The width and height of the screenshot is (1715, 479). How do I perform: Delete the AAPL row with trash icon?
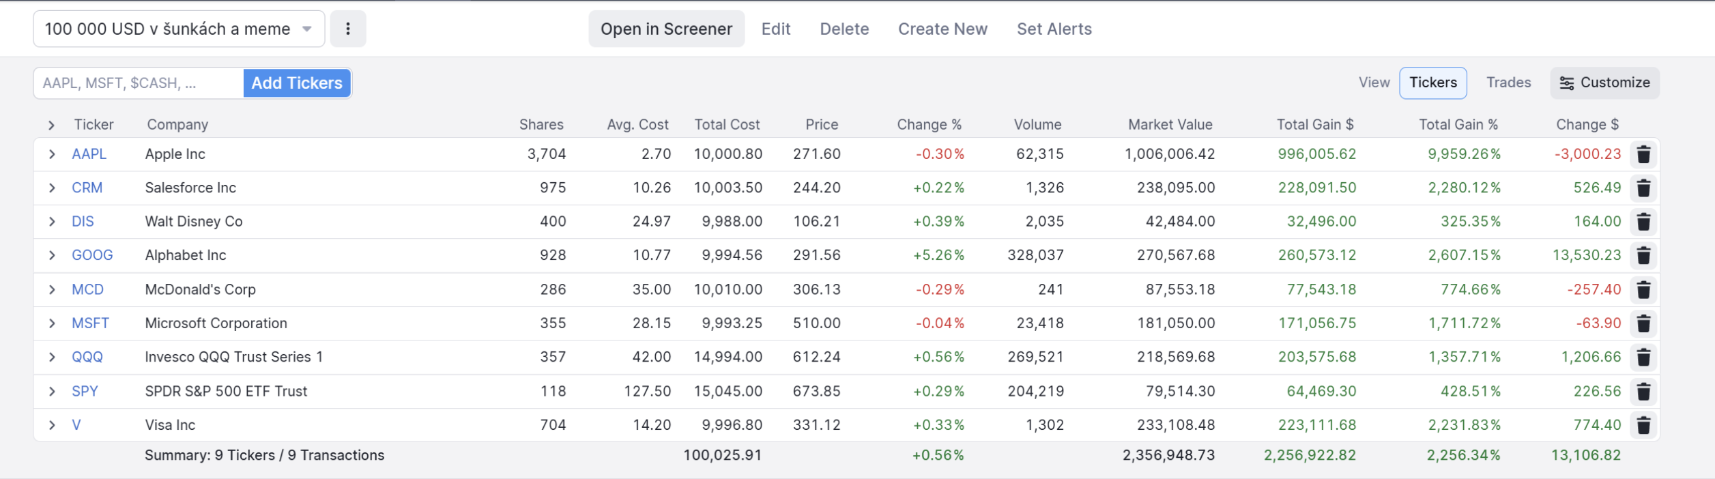pos(1643,155)
